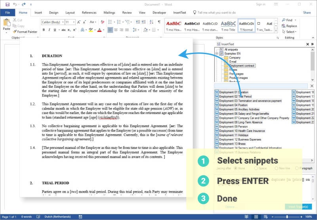Switch to the Mailings tab

(x=109, y=13)
